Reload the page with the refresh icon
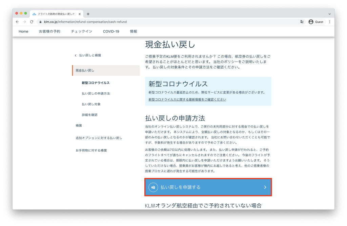 tap(32, 22)
